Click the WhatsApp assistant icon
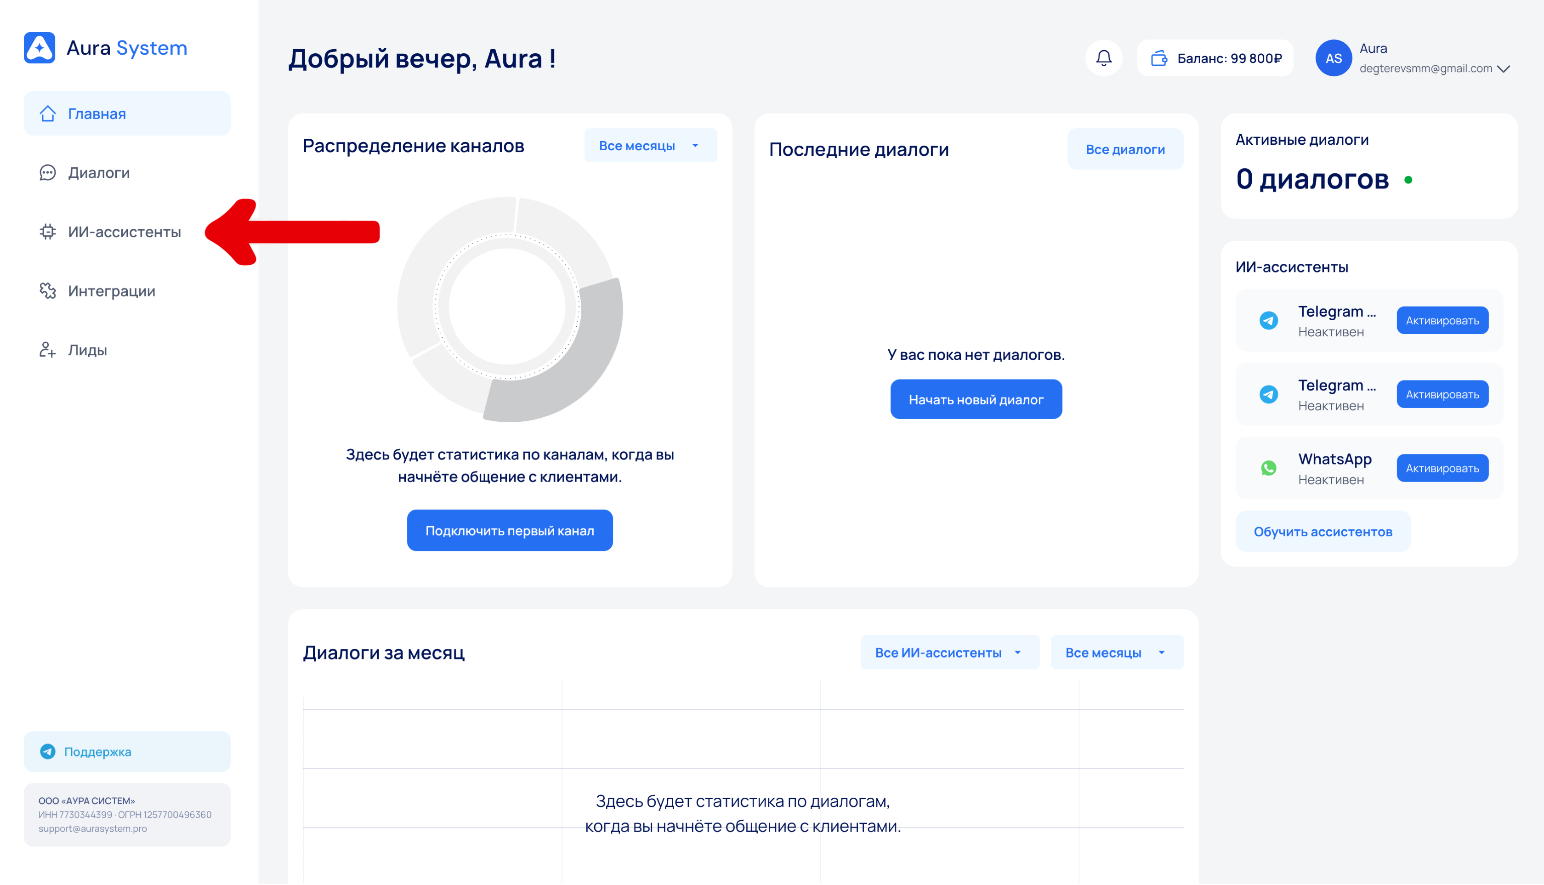Viewport: 1544px width, 885px height. coord(1268,468)
